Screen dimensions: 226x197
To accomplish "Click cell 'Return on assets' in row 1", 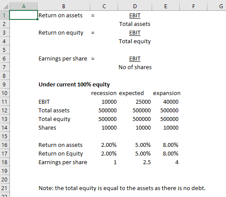I will click(x=60, y=16).
